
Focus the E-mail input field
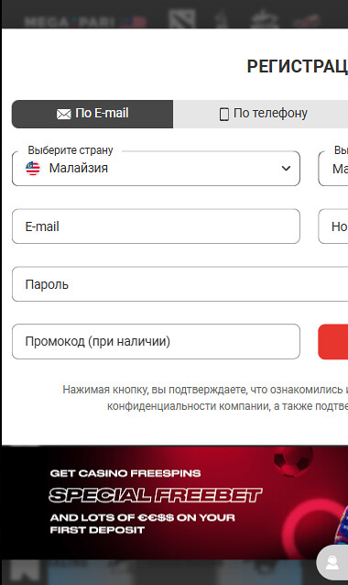[156, 226]
